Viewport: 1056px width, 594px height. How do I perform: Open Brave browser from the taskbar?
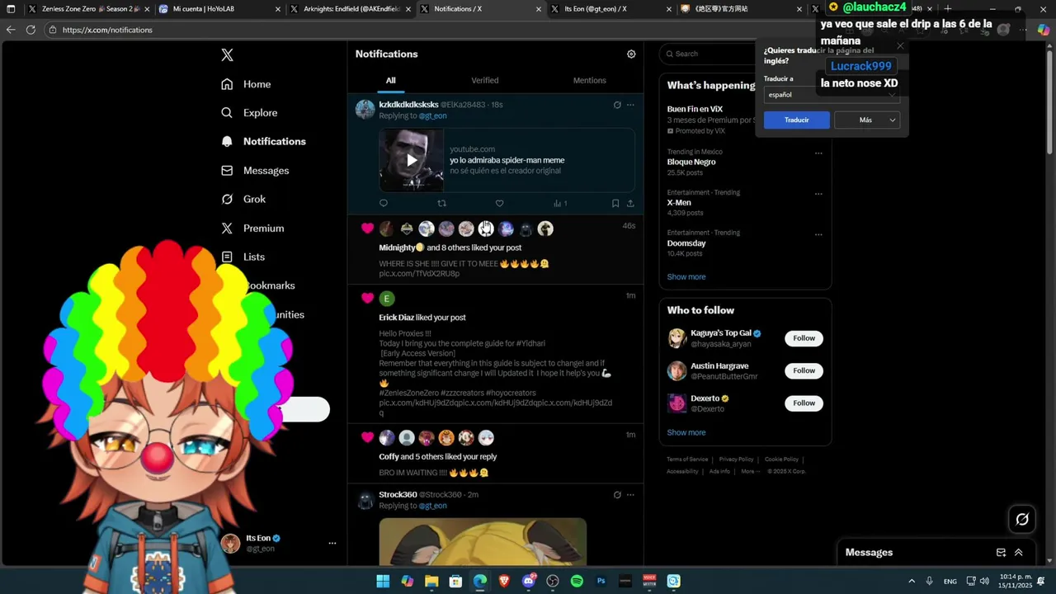pyautogui.click(x=504, y=581)
